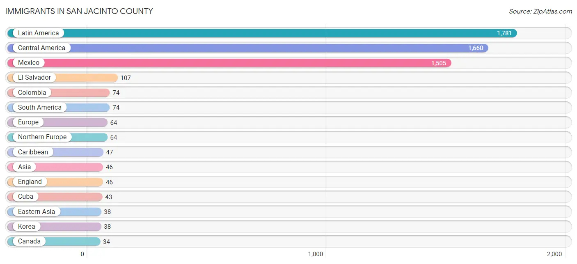This screenshot has width=577, height=264.
Task: Click the pink Mexico bar
Action: pyautogui.click(x=229, y=63)
